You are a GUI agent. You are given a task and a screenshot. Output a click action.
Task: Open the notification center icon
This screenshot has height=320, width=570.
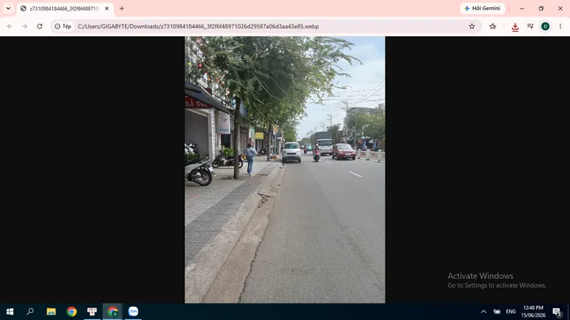tap(557, 311)
